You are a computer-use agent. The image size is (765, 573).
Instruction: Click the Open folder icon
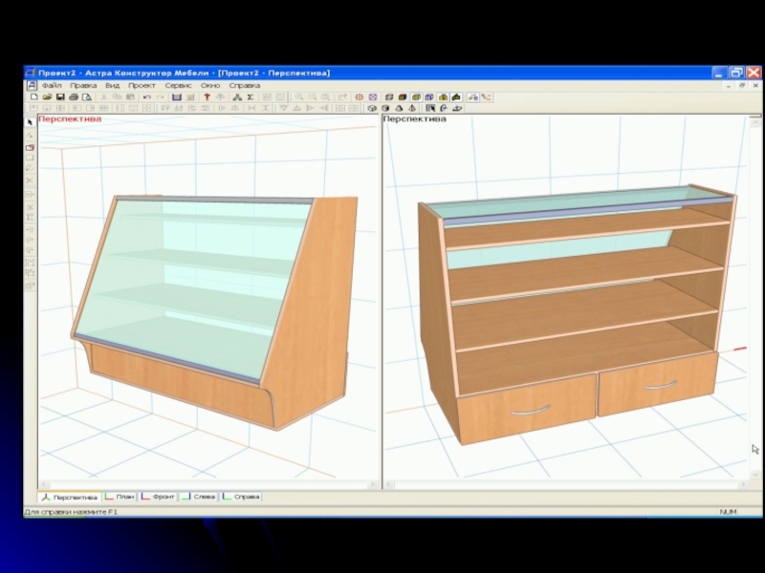pos(46,97)
